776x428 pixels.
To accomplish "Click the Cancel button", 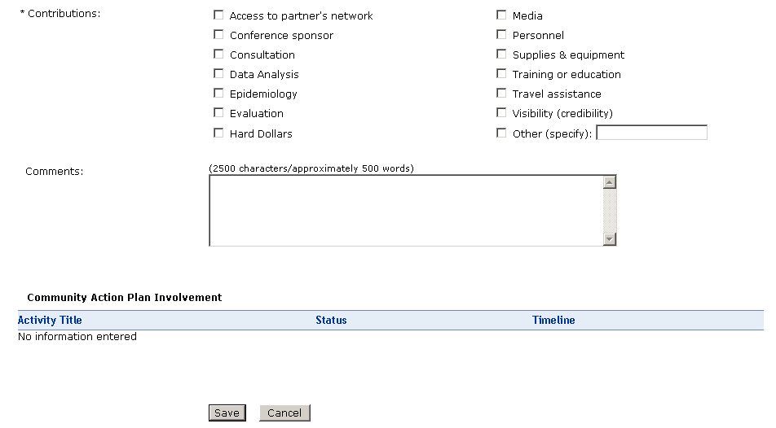I will (x=284, y=413).
